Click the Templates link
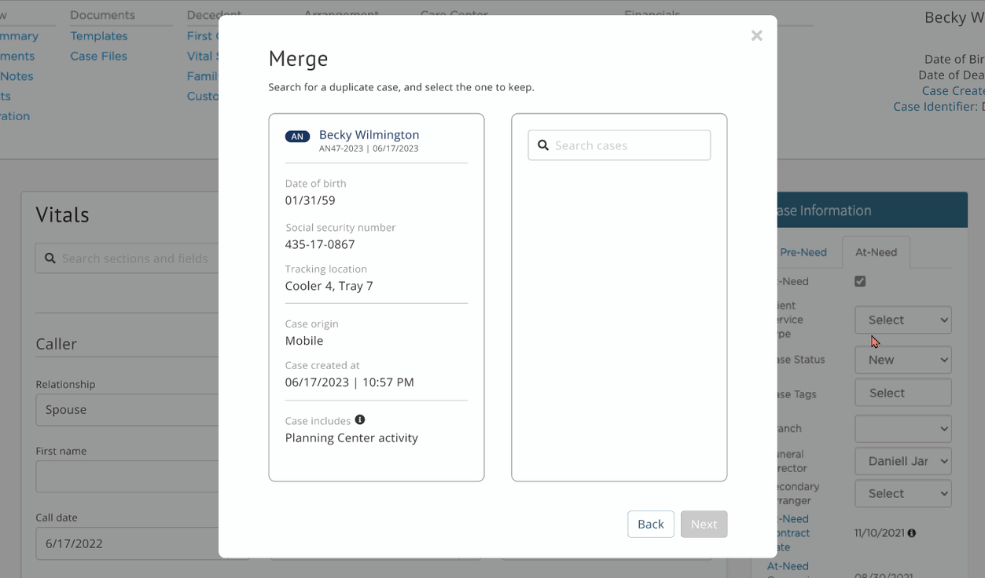985x578 pixels. pyautogui.click(x=98, y=35)
